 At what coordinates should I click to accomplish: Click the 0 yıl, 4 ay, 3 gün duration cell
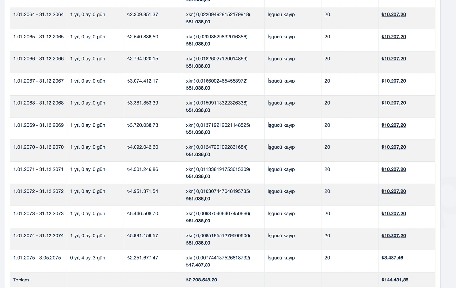(88, 258)
